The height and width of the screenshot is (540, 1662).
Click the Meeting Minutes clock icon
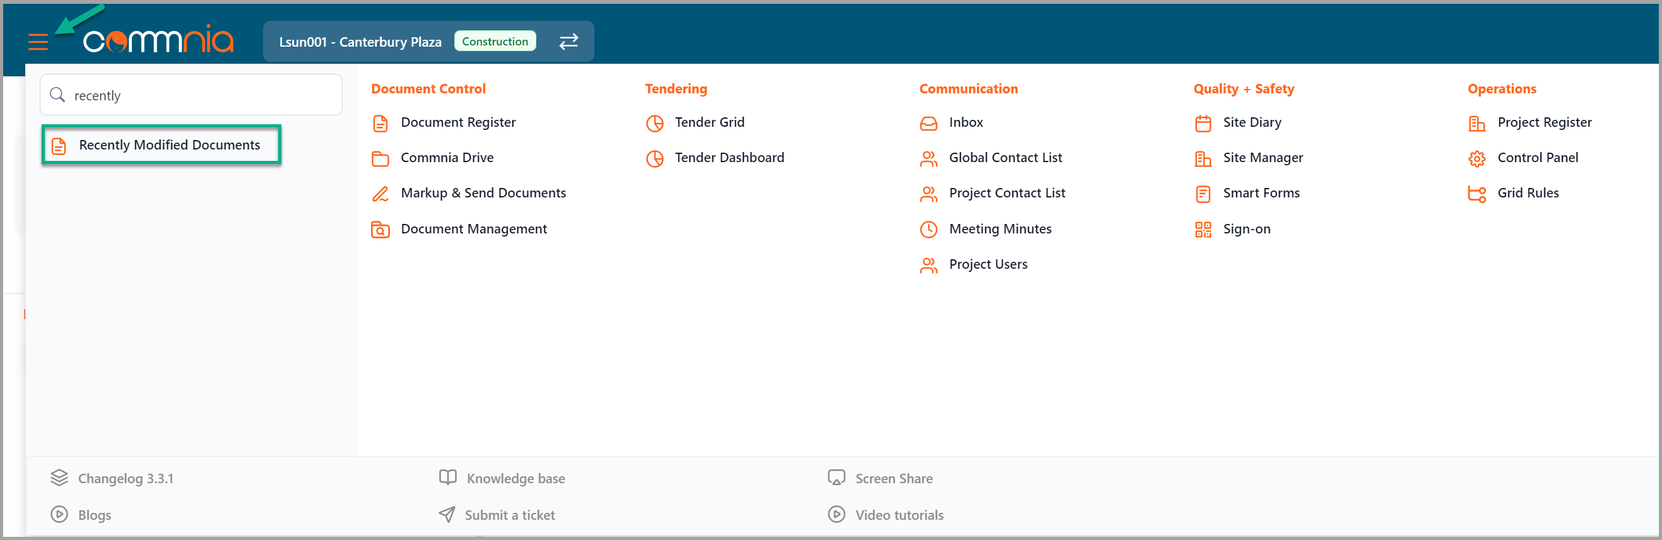(x=928, y=229)
